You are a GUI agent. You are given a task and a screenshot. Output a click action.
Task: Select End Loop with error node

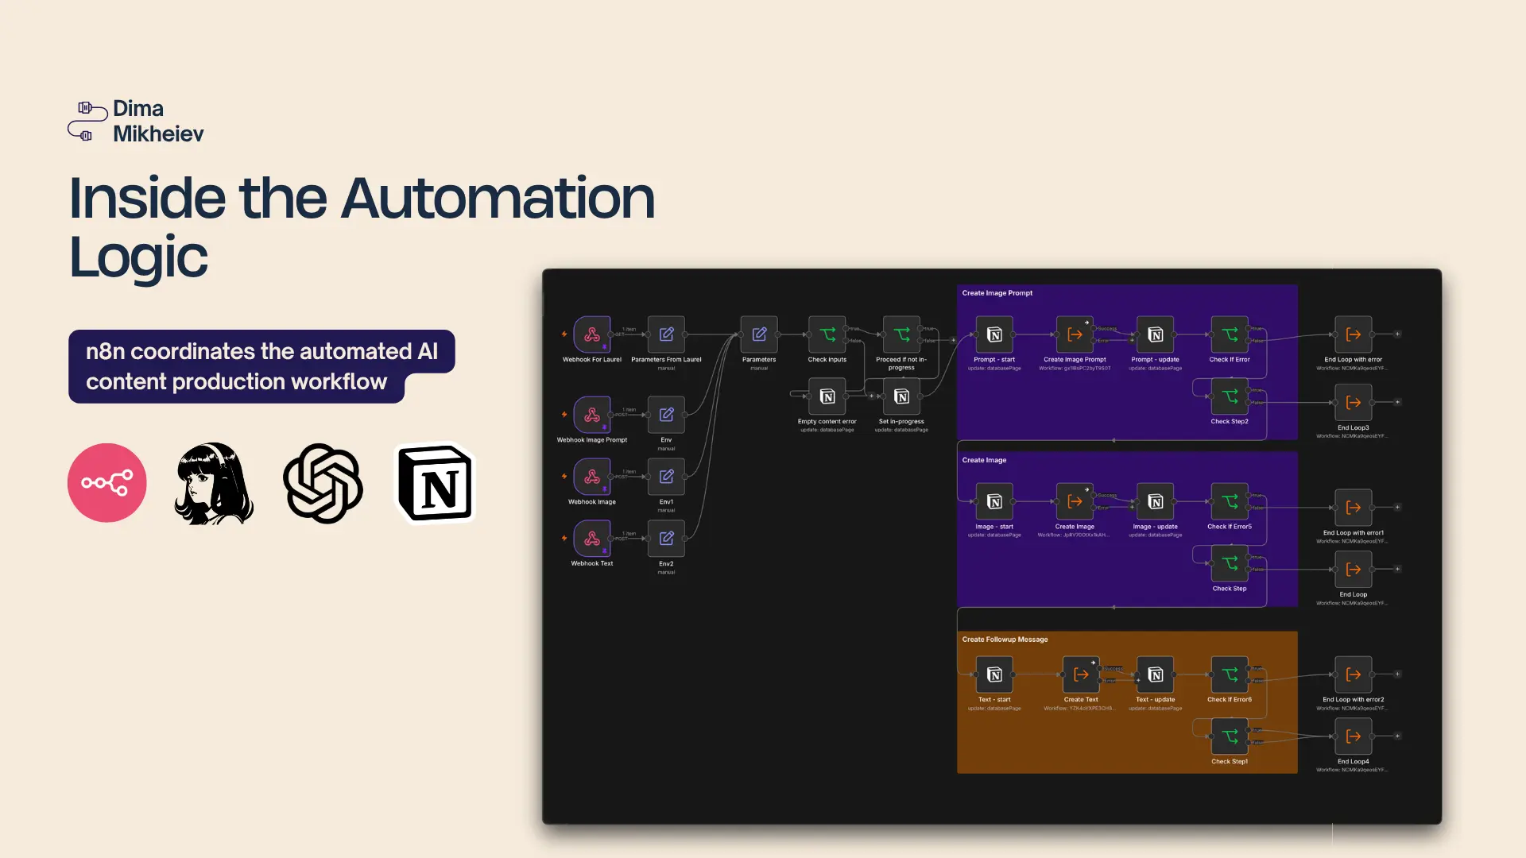1353,334
